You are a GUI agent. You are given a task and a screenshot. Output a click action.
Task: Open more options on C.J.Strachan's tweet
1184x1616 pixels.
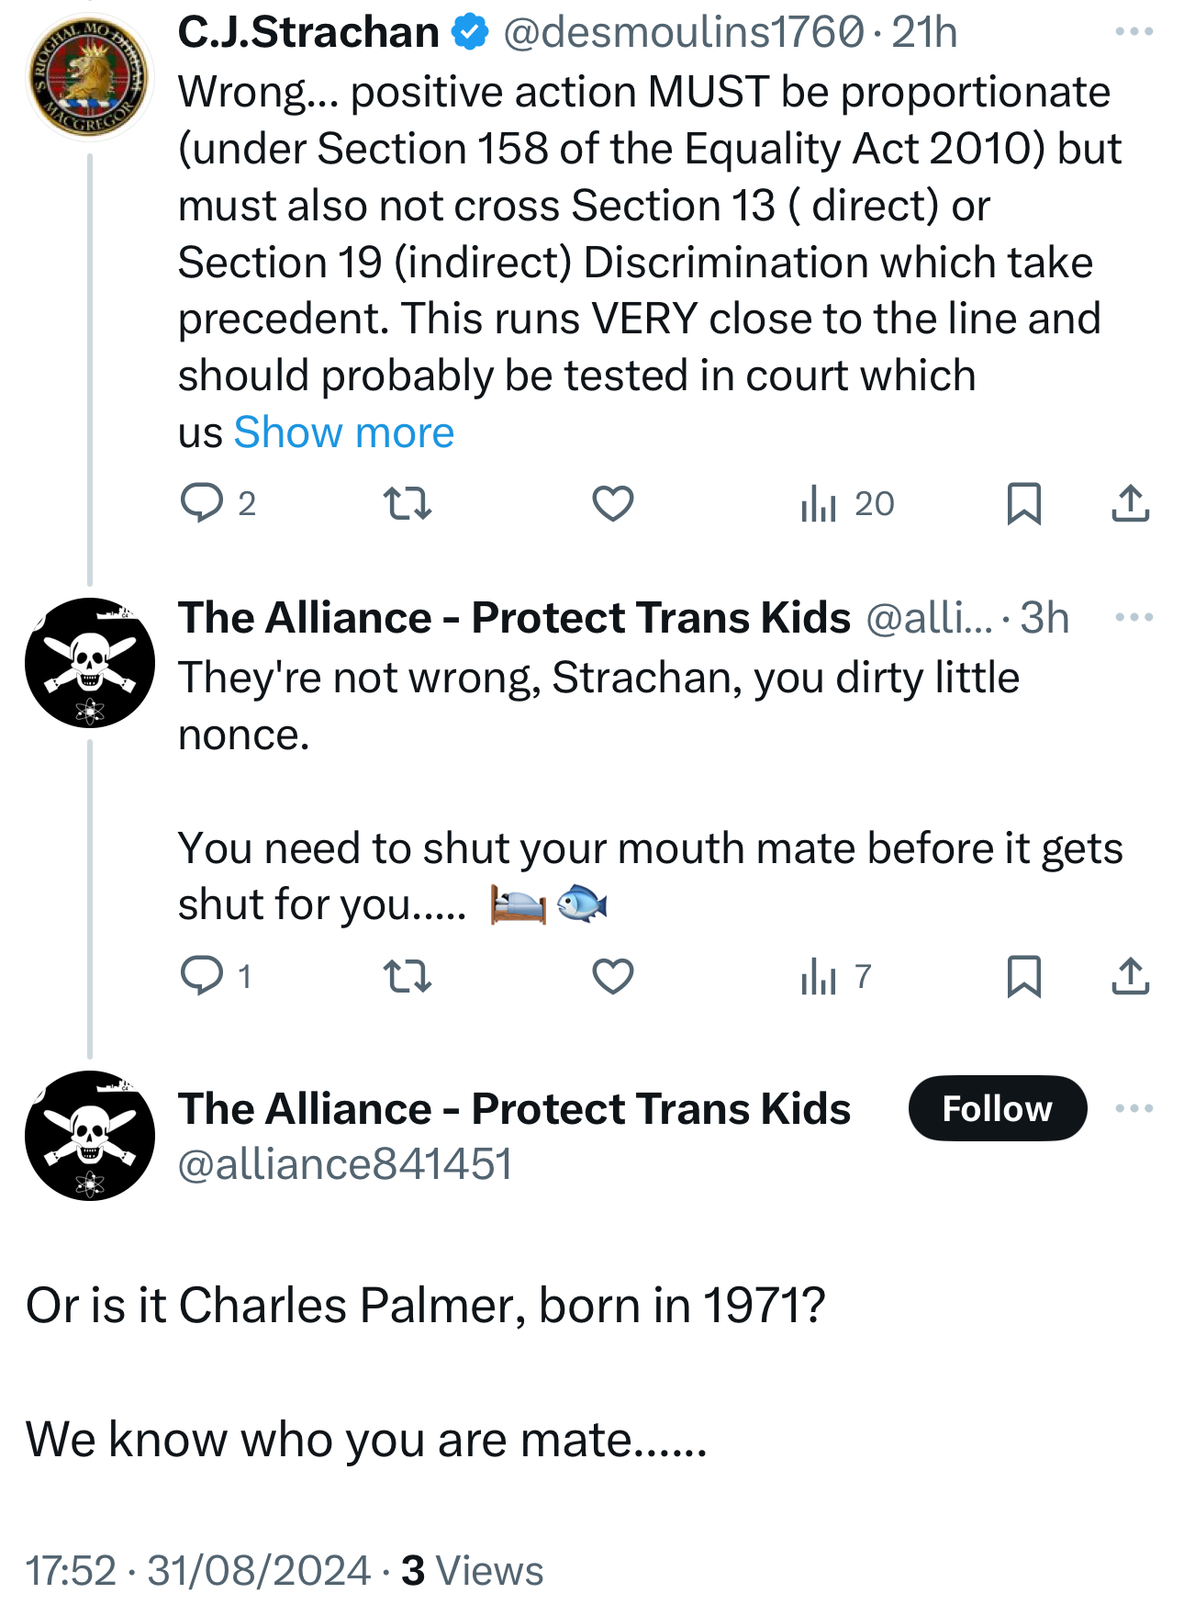[x=1134, y=32]
